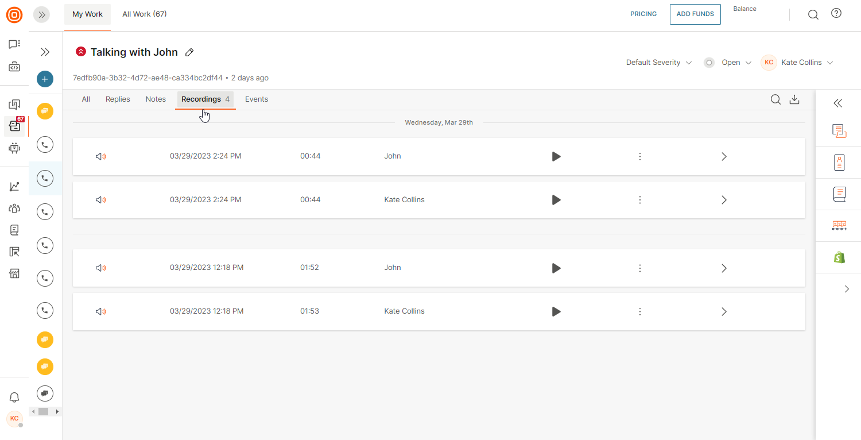Switch to the Events tab
This screenshot has height=440, width=861.
[257, 99]
